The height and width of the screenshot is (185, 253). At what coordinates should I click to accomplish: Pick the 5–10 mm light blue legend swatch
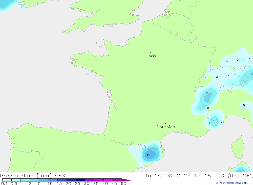tap(44, 180)
